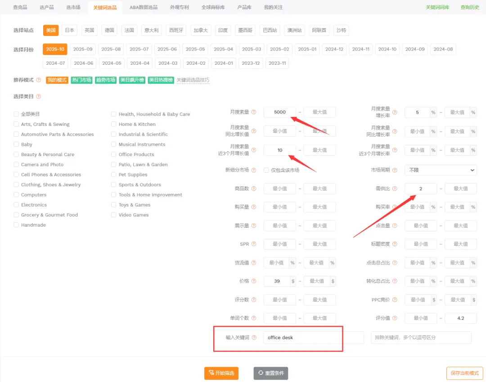Show help for 标题密度 filter
The height and width of the screenshot is (382, 486).
[x=395, y=244]
